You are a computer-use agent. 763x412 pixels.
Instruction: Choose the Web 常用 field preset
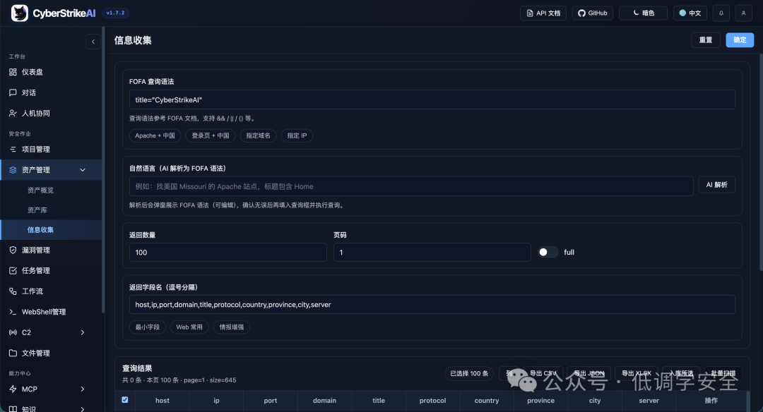click(x=189, y=327)
